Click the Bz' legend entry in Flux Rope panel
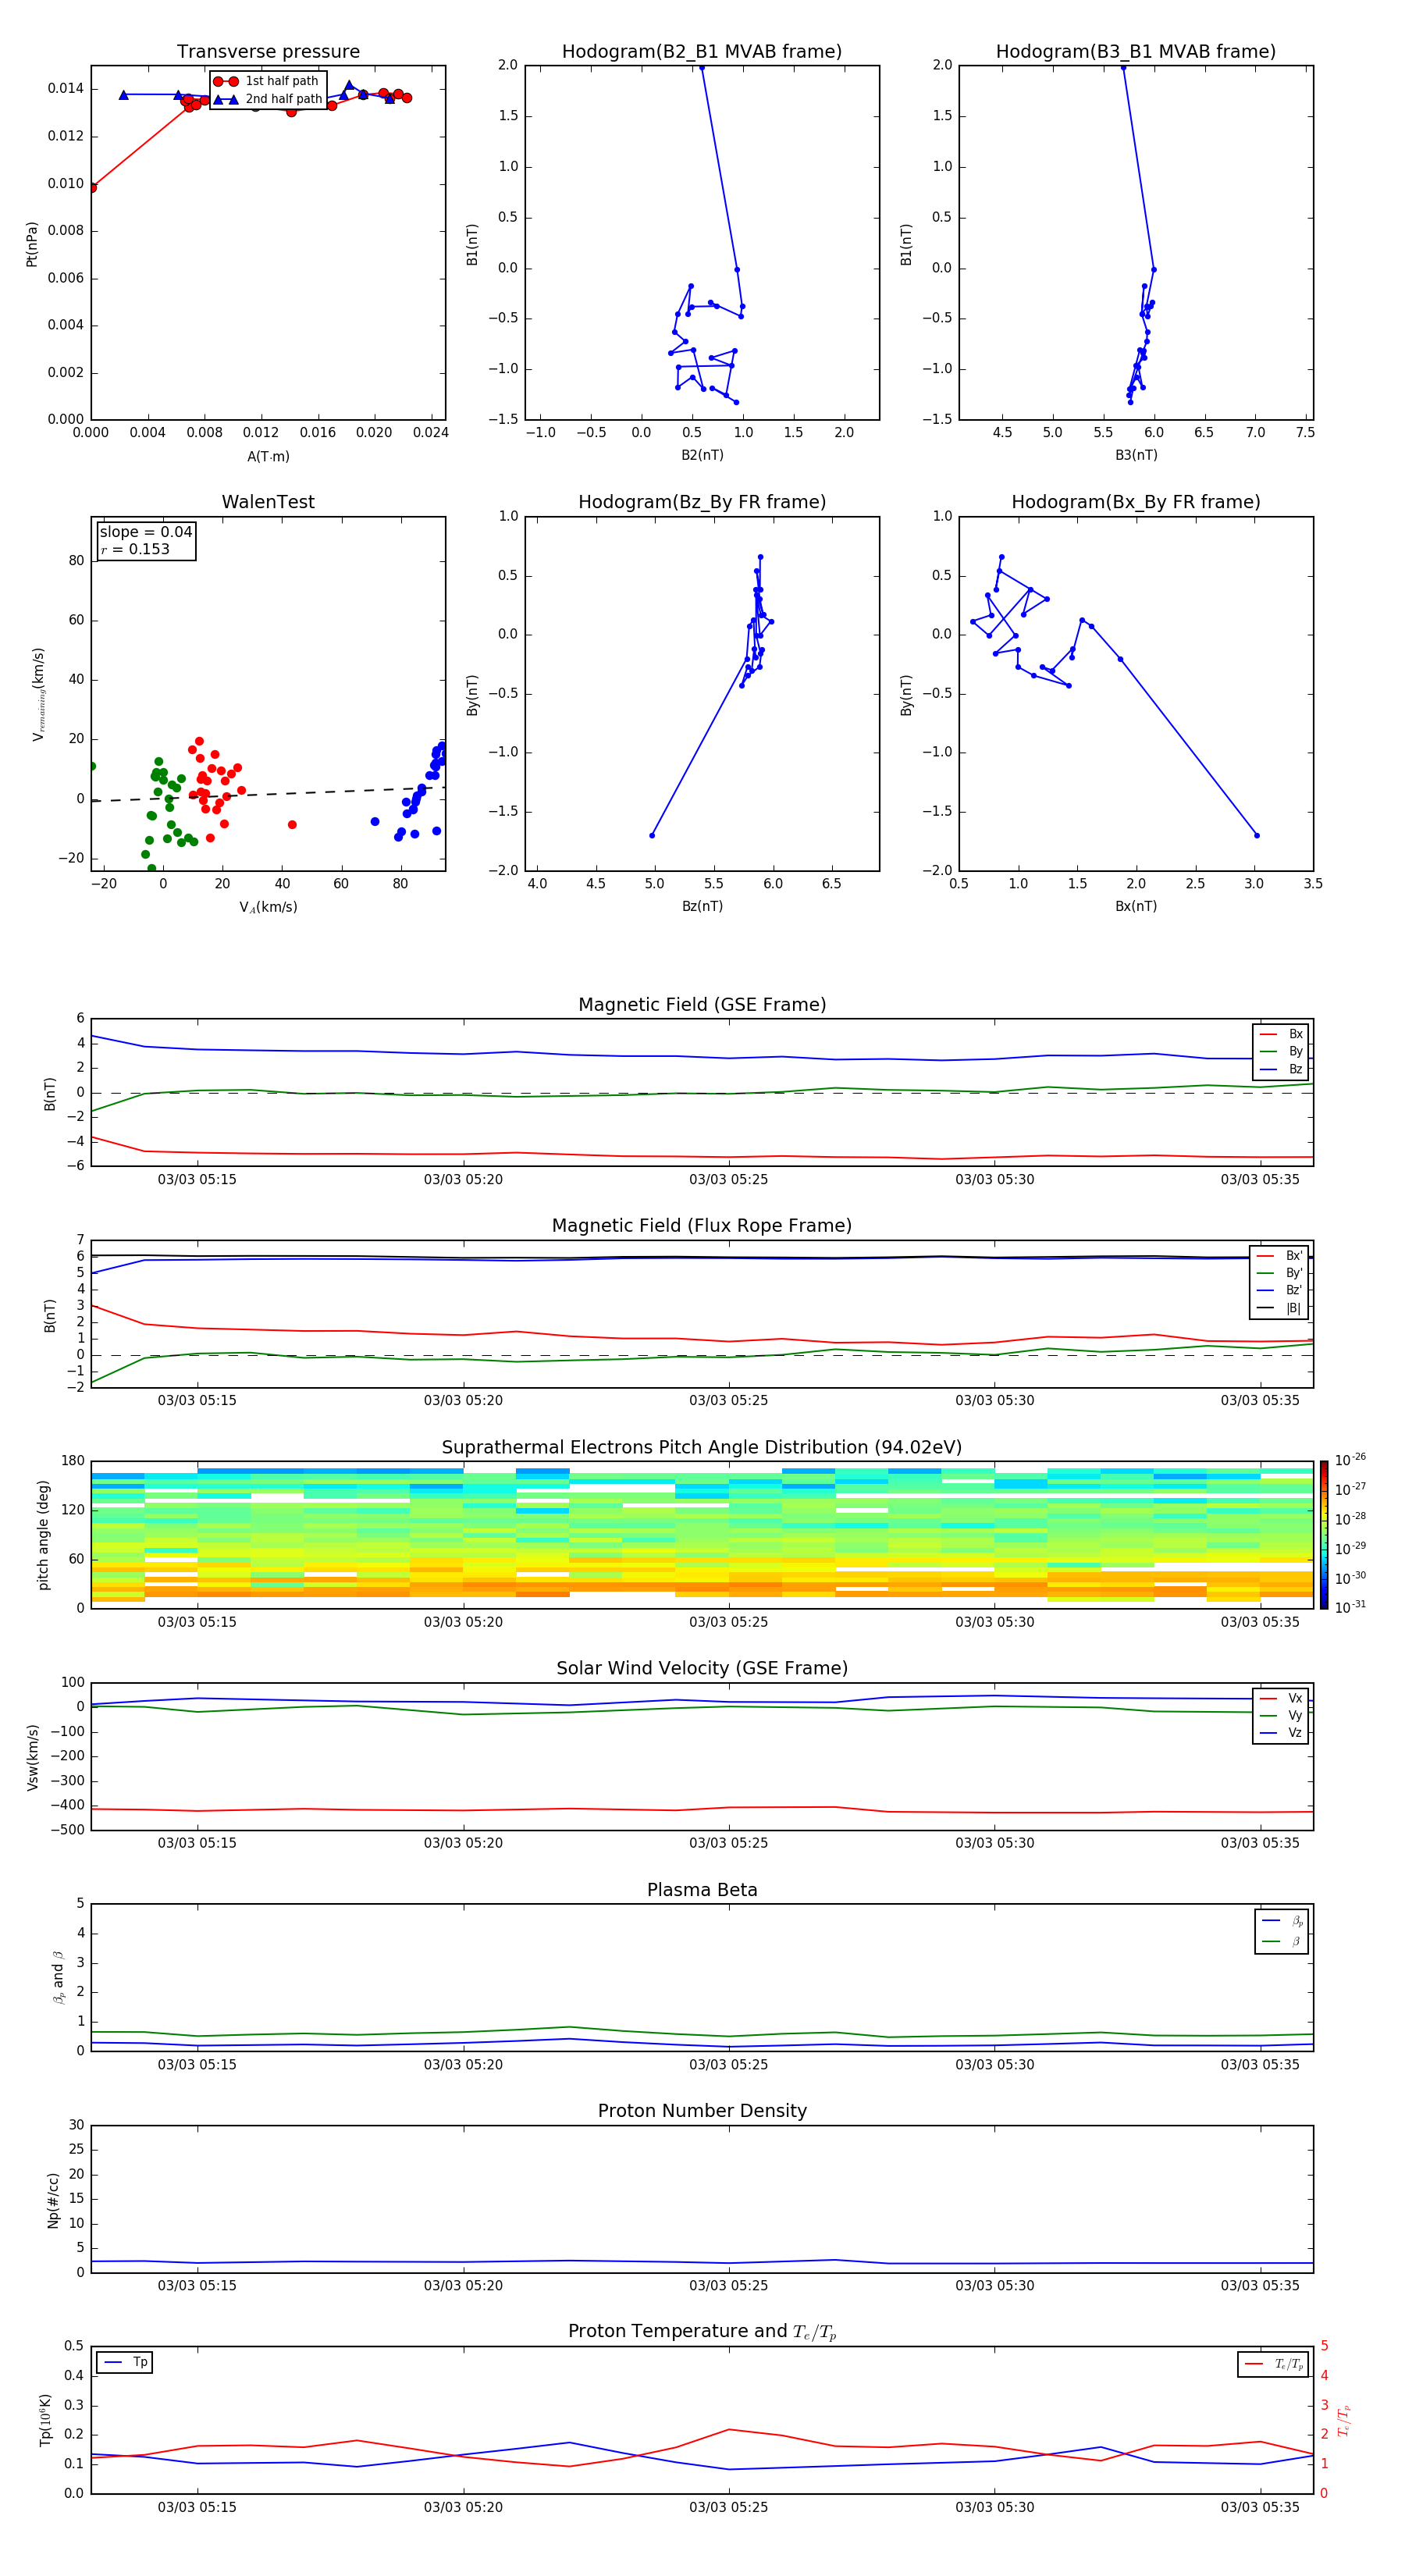Image resolution: width=1405 pixels, height=2576 pixels. coord(1280,1290)
